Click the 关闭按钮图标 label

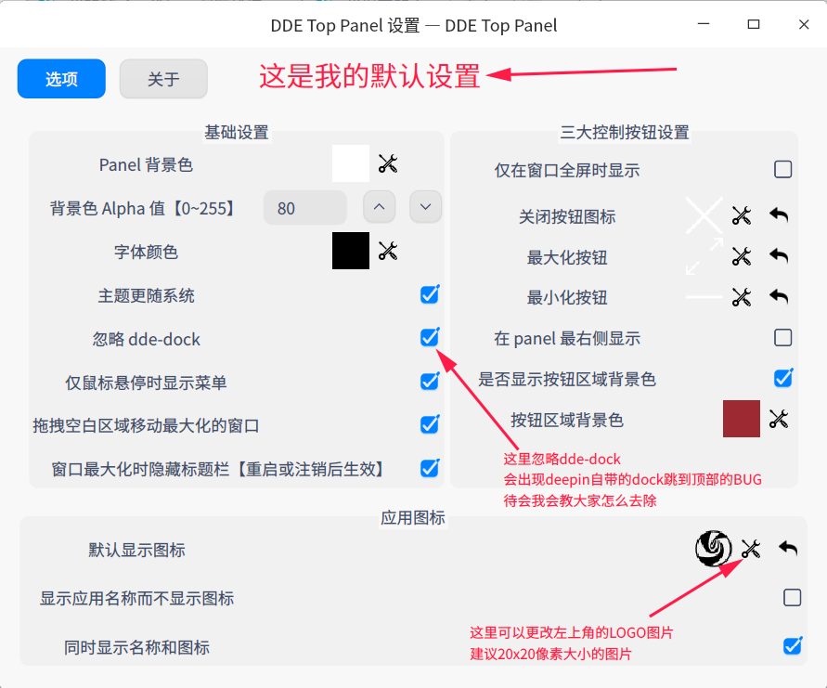[567, 216]
